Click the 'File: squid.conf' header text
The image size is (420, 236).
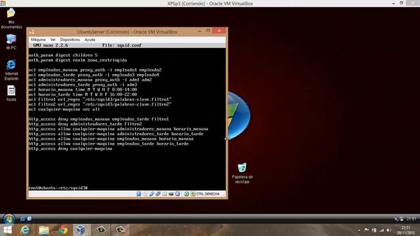tap(121, 45)
